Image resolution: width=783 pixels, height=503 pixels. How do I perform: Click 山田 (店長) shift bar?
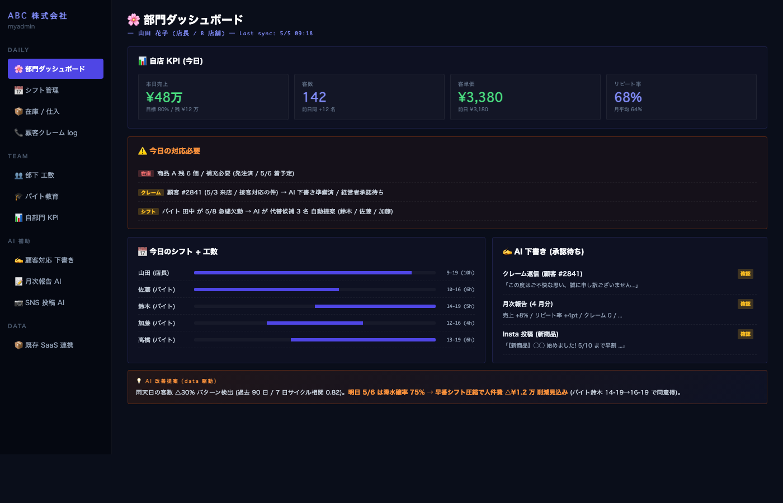point(303,273)
